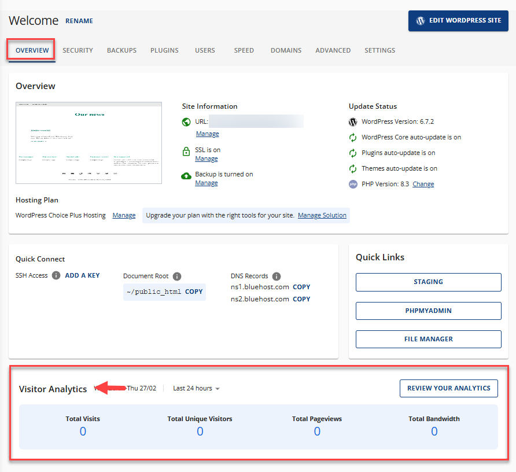This screenshot has width=516, height=472.
Task: Click the Core auto-update refresh icon
Action: pos(353,138)
